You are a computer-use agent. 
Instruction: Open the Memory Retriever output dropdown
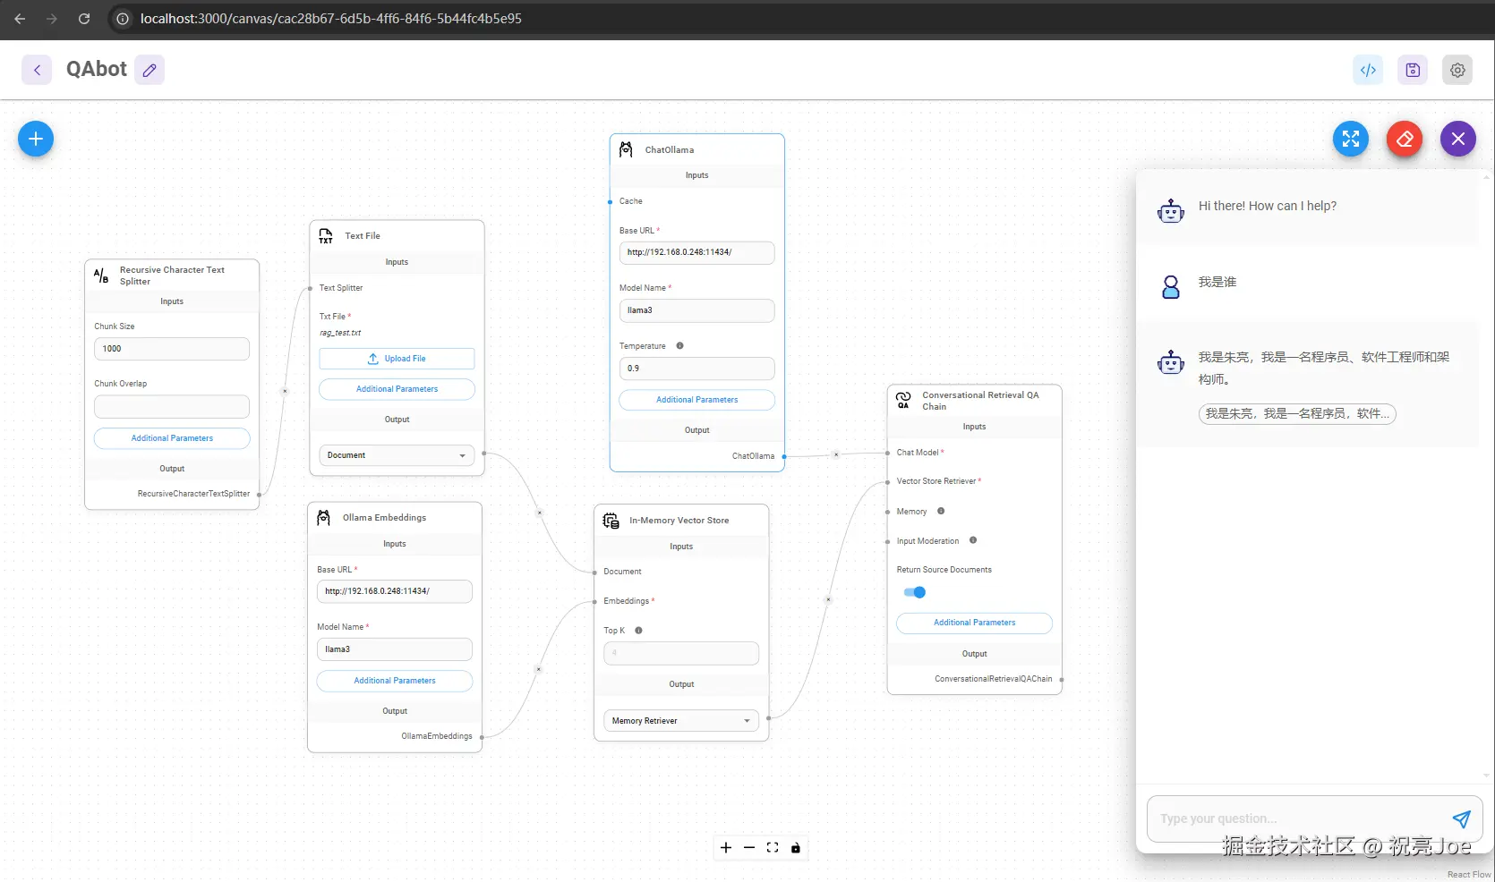pos(681,721)
